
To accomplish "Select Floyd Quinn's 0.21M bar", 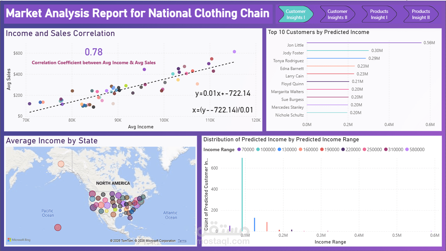I will [328, 82].
